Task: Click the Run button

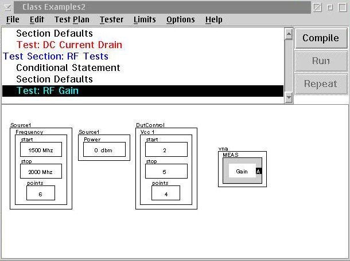Action: [321, 61]
